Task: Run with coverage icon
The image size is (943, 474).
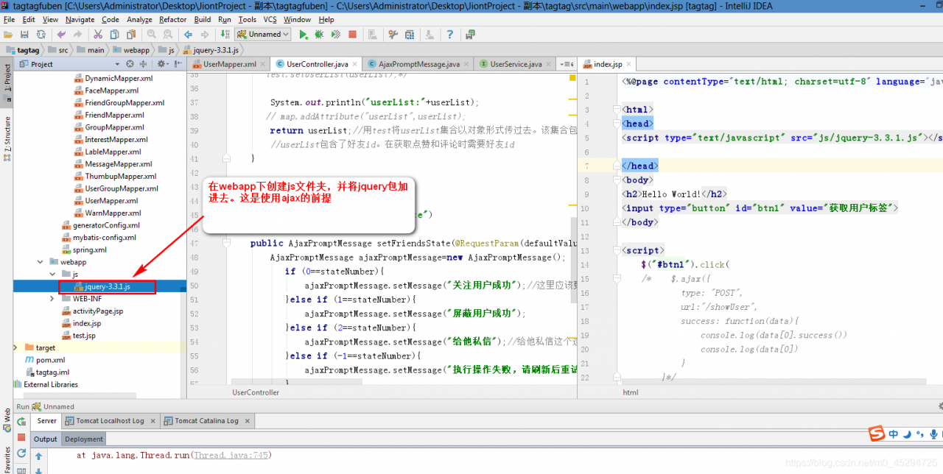Action: click(336, 34)
